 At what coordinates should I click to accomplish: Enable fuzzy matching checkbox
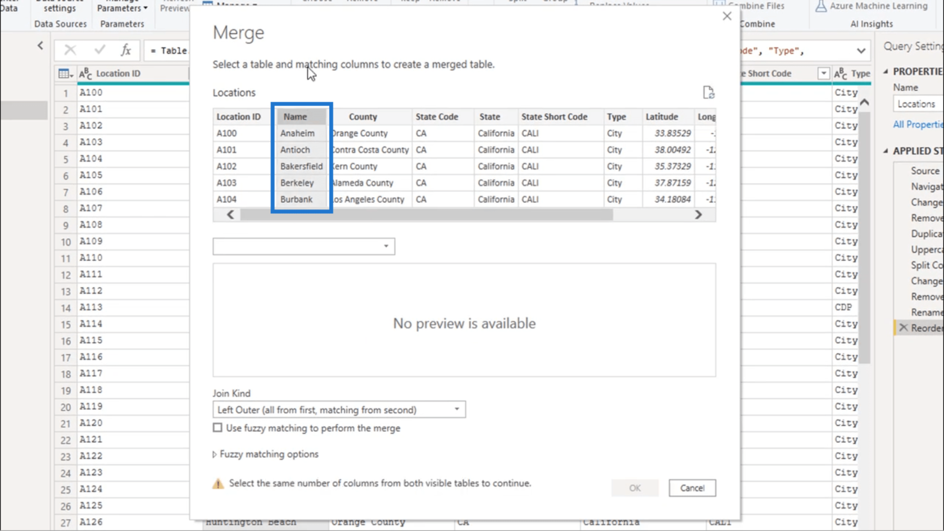click(217, 428)
